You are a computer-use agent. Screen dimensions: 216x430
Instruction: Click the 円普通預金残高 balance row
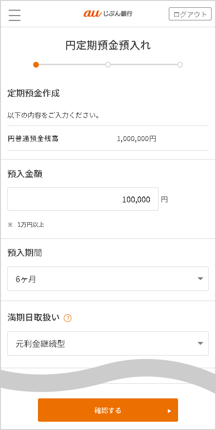click(x=108, y=139)
